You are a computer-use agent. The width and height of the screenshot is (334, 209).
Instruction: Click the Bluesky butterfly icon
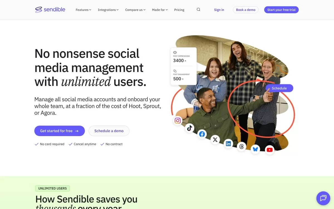point(255,149)
